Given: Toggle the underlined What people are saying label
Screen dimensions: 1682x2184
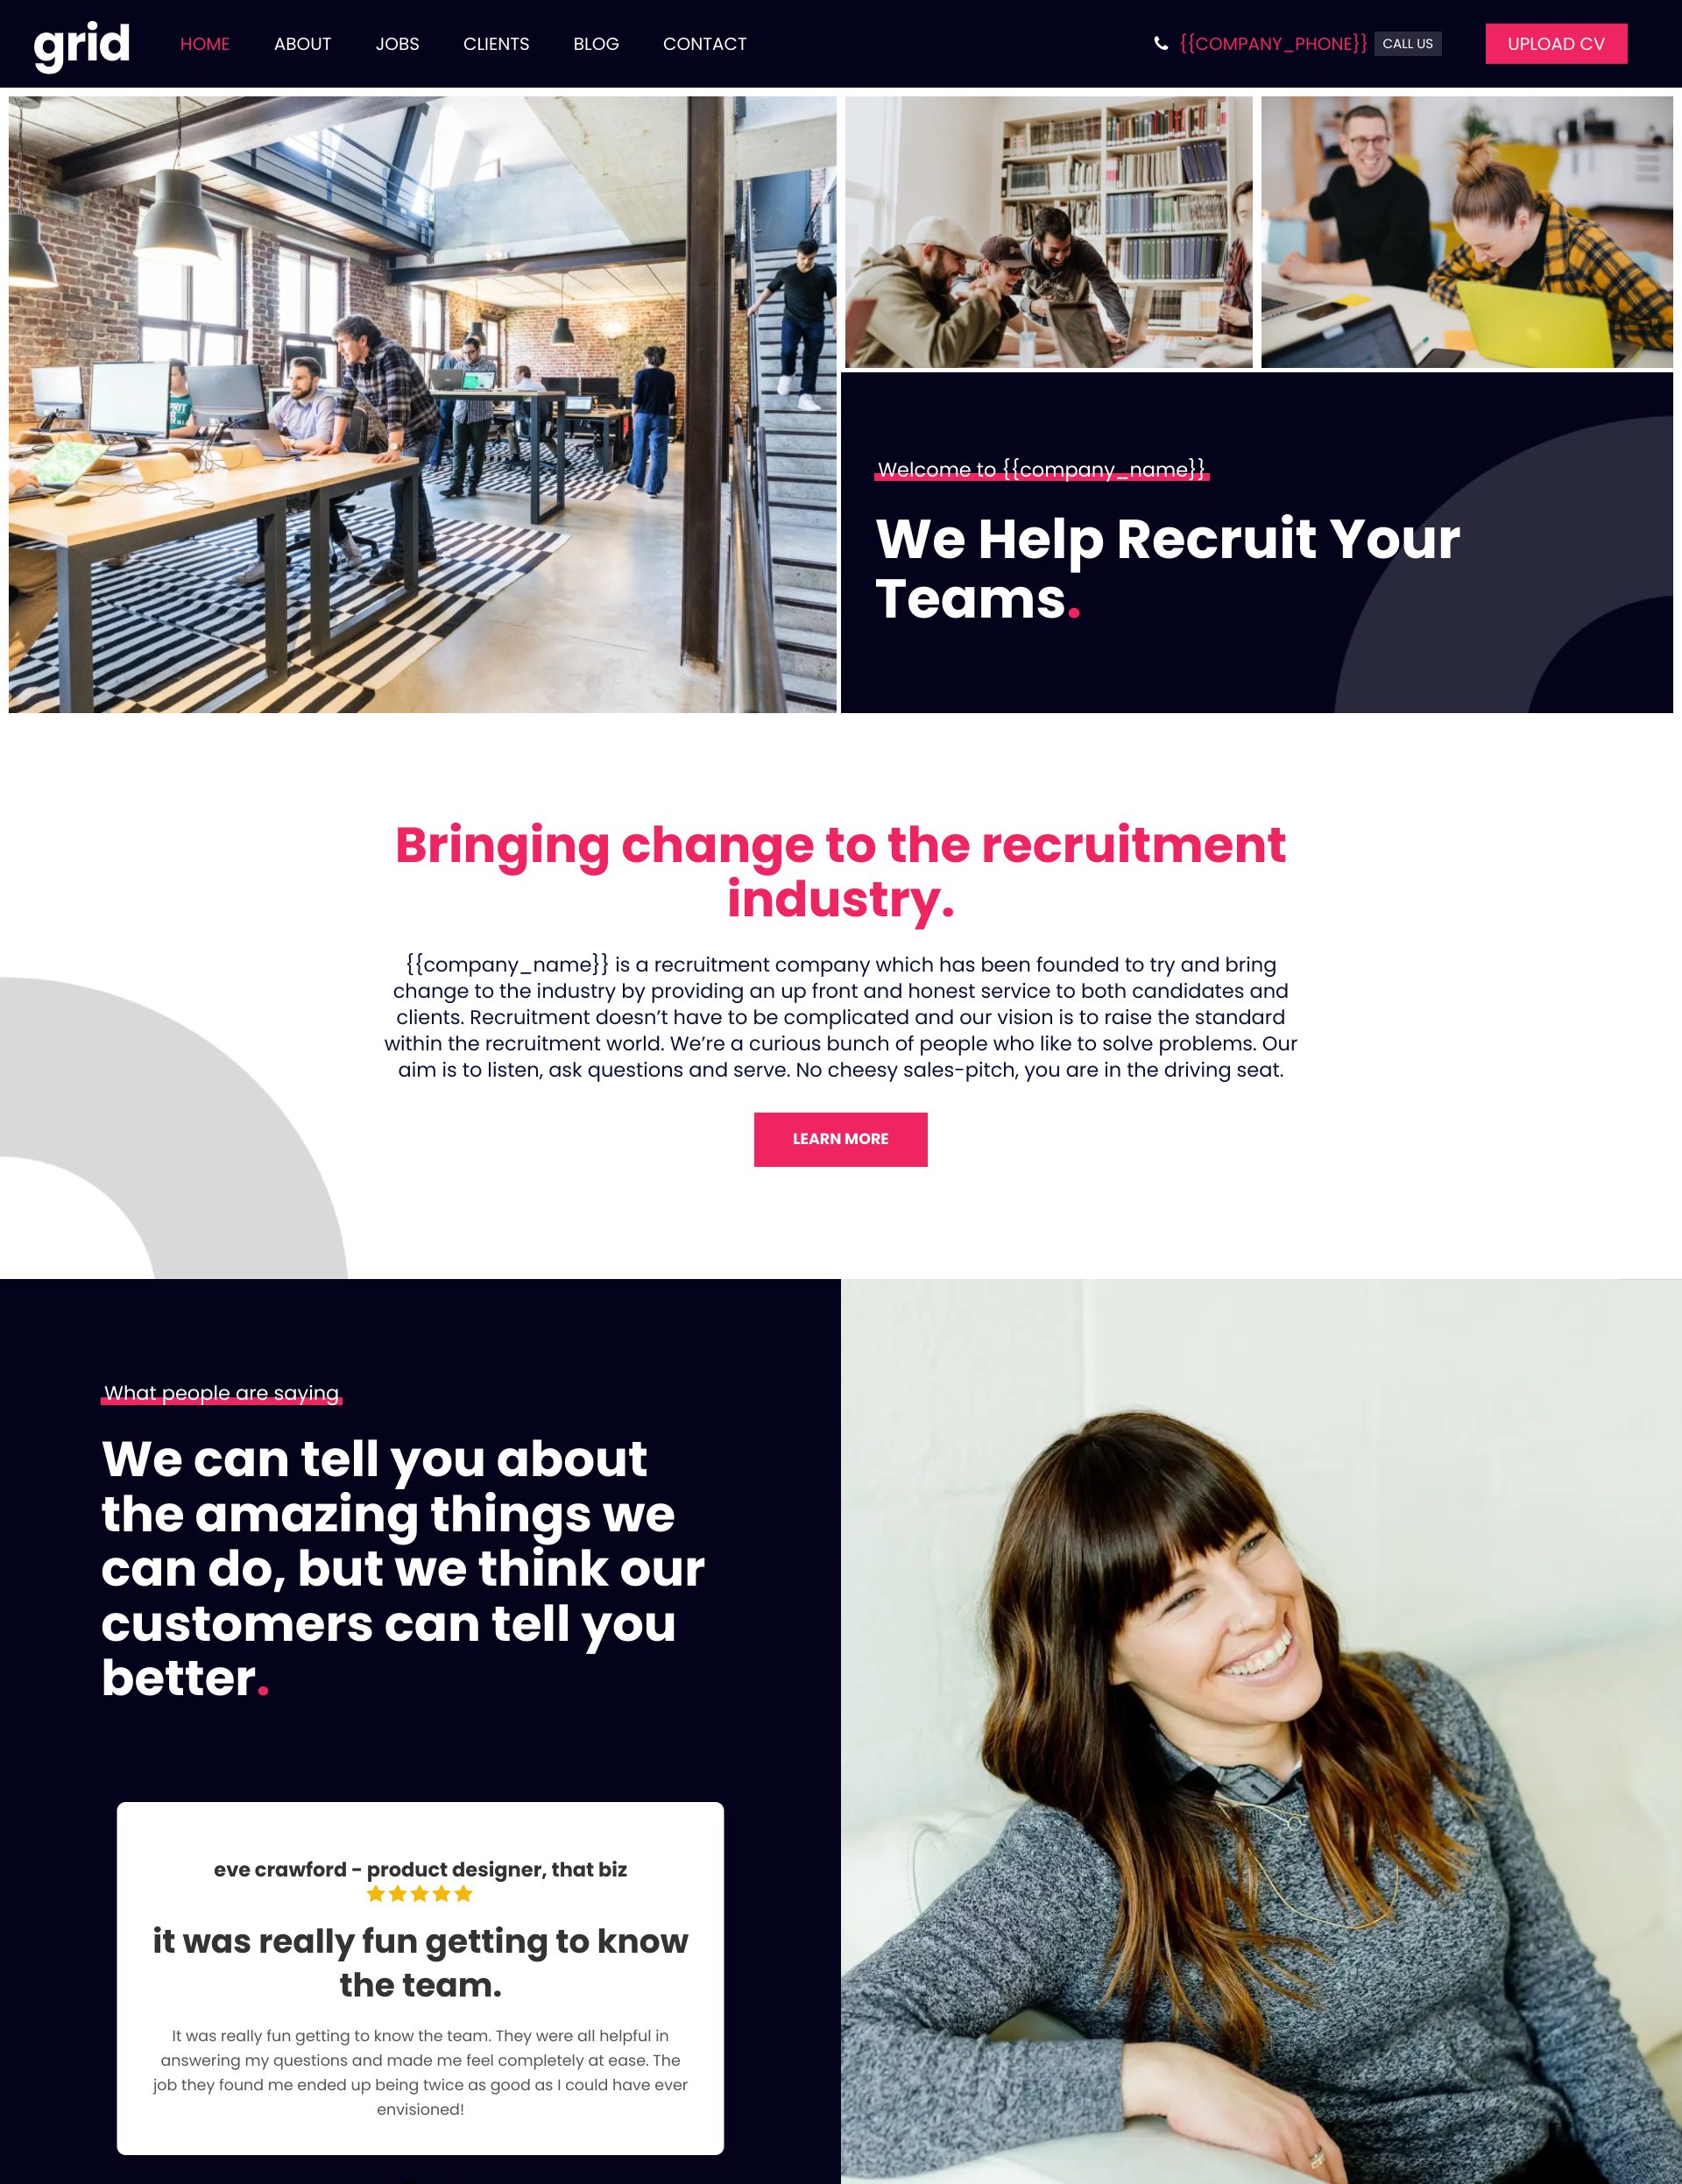Looking at the screenshot, I should click(x=223, y=1394).
